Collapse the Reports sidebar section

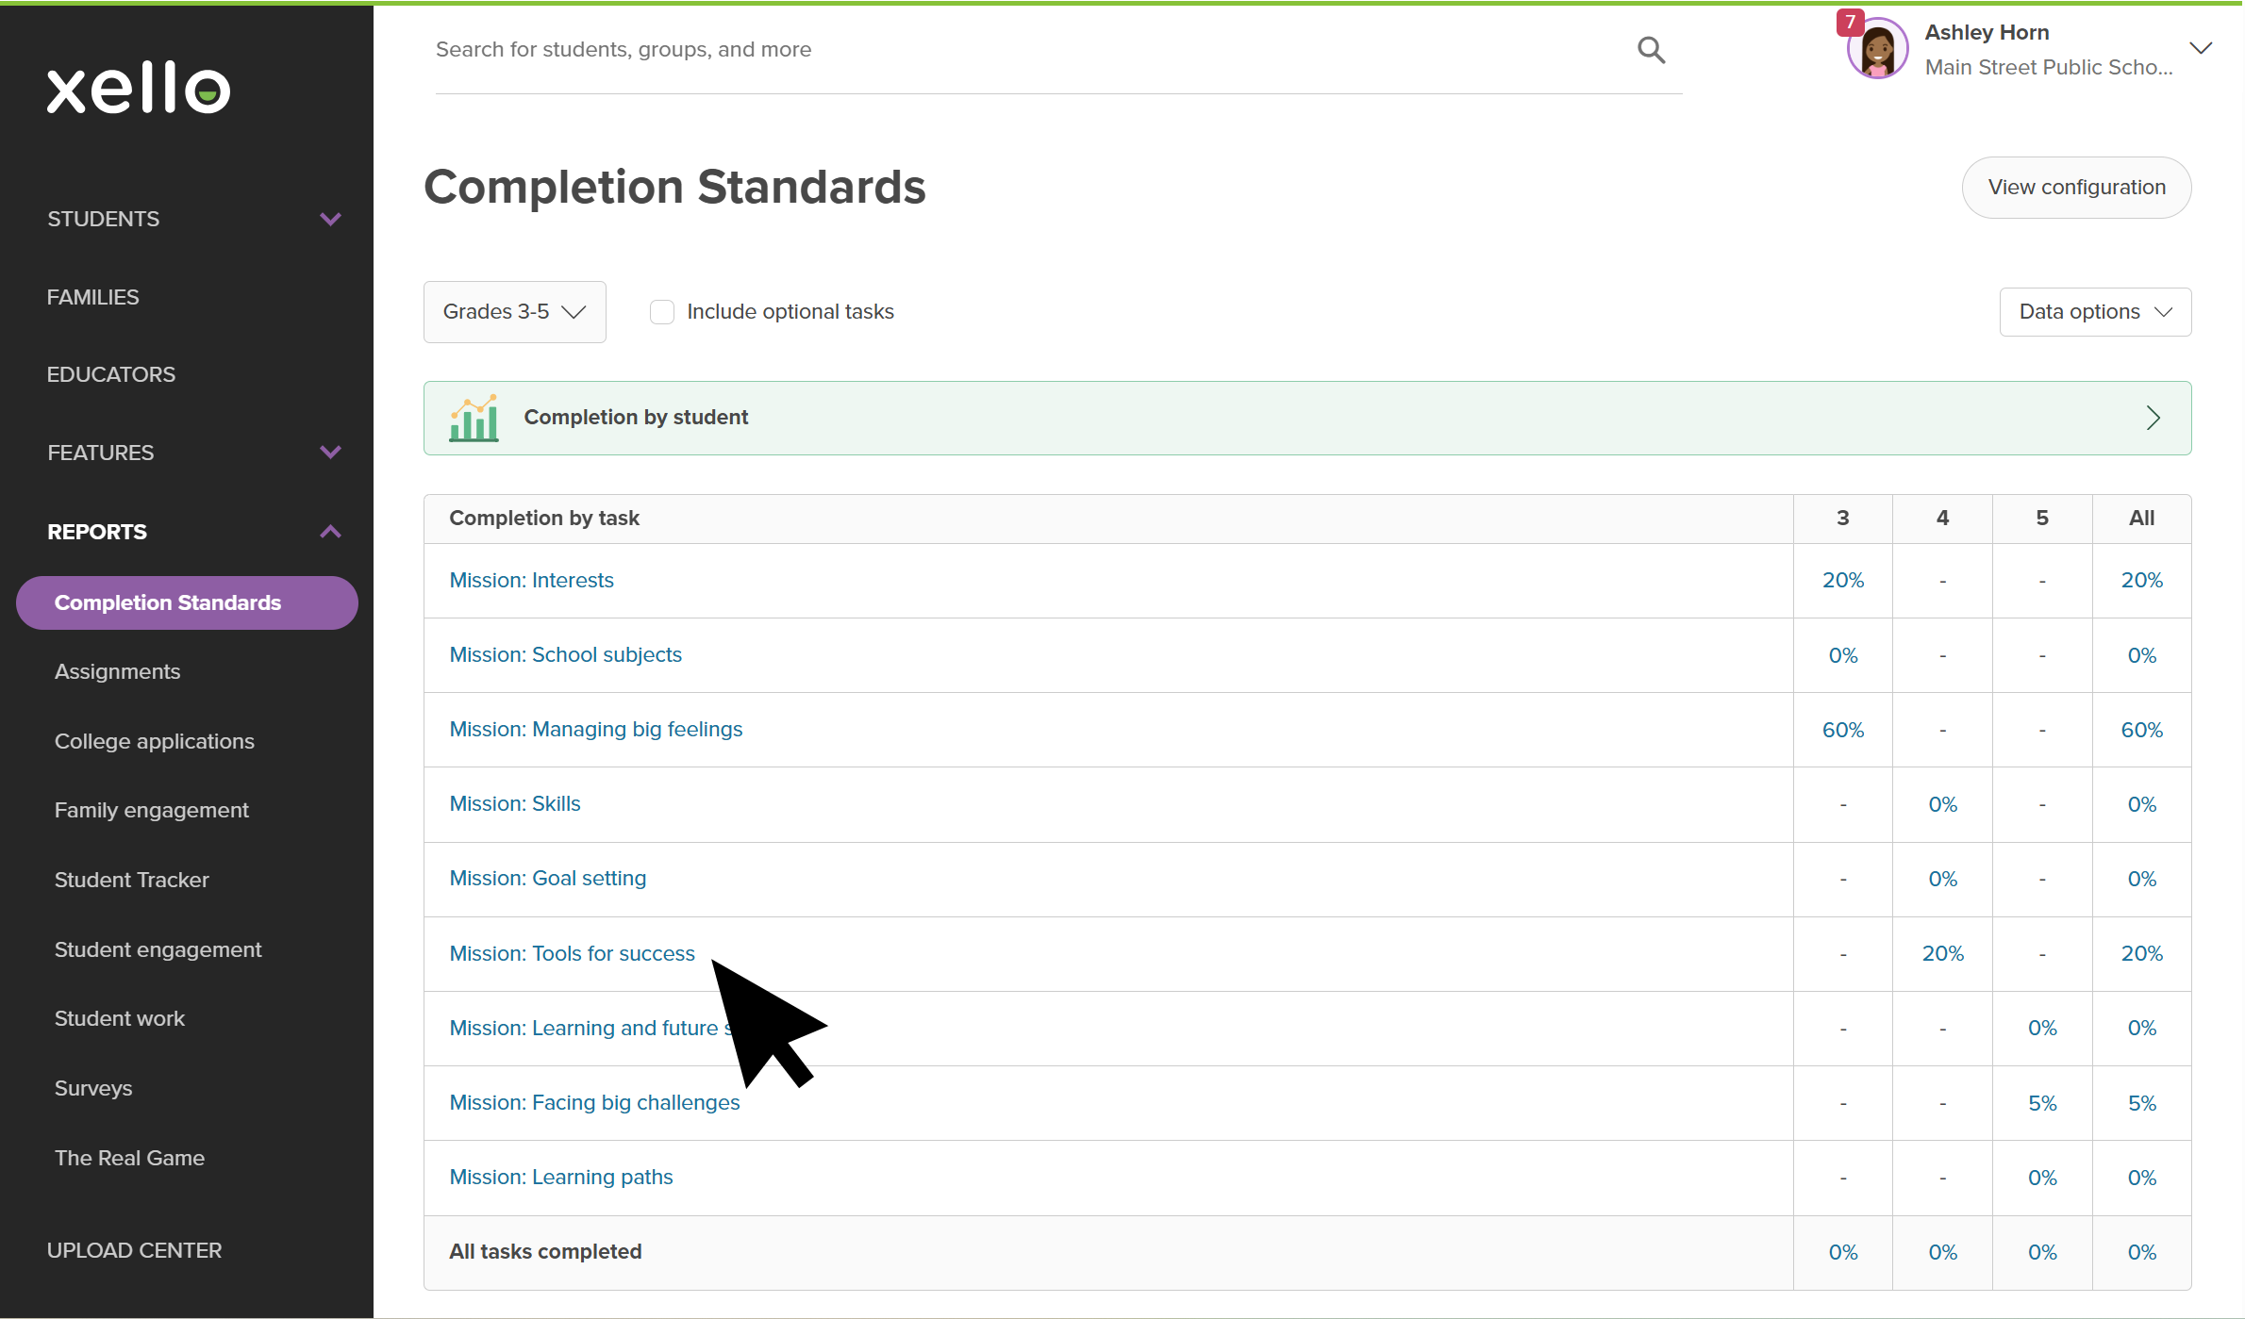[x=330, y=532]
